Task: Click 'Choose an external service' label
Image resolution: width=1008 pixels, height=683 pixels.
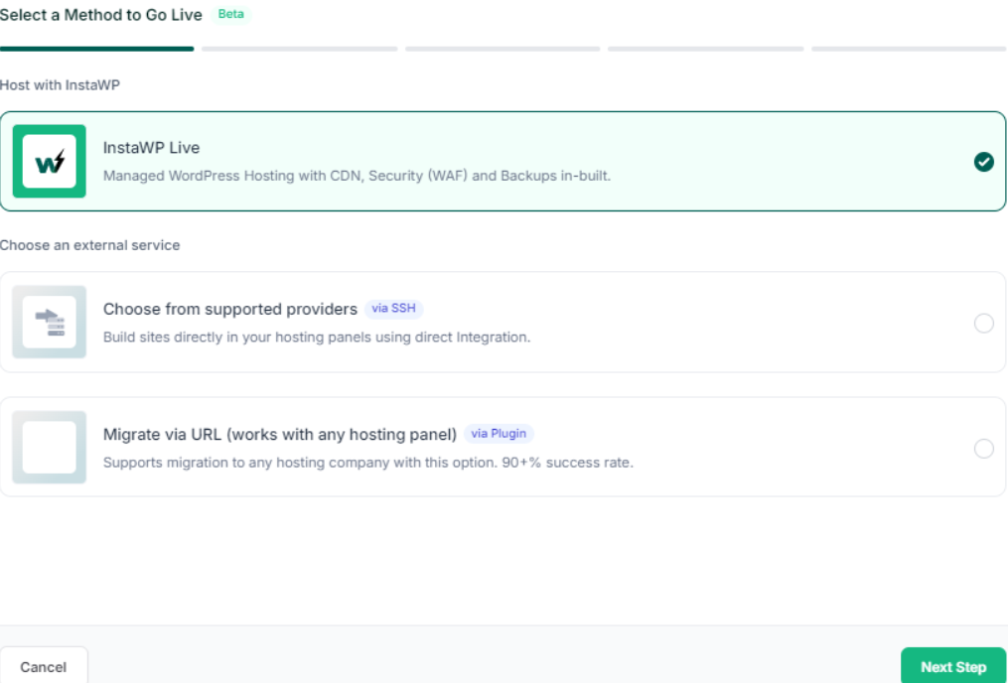Action: click(90, 245)
